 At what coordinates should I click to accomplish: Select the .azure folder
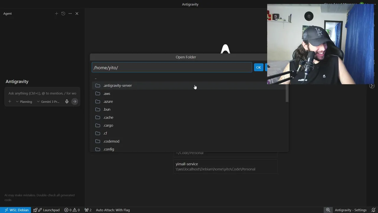coord(189,101)
